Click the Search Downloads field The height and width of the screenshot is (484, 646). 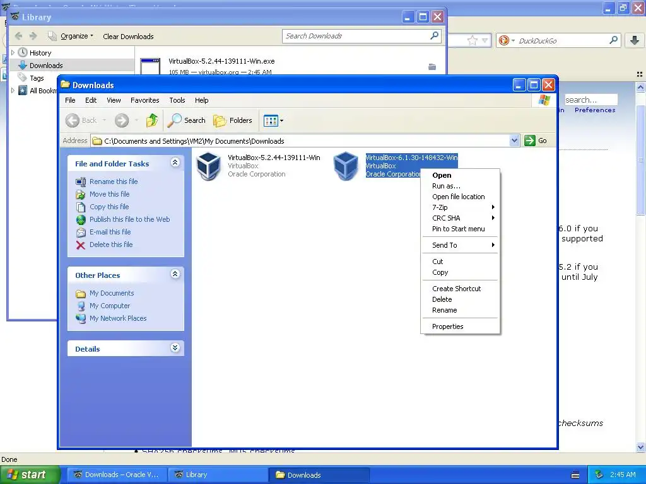361,36
